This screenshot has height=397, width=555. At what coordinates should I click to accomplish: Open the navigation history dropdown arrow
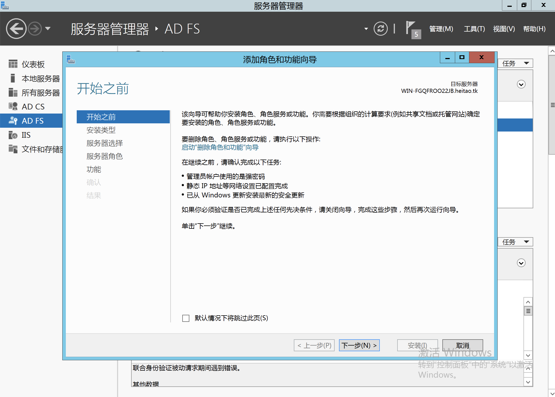pos(48,29)
